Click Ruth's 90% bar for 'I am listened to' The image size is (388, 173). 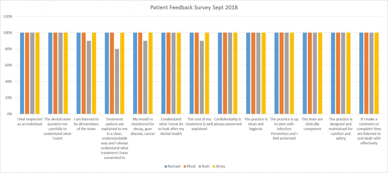click(89, 77)
